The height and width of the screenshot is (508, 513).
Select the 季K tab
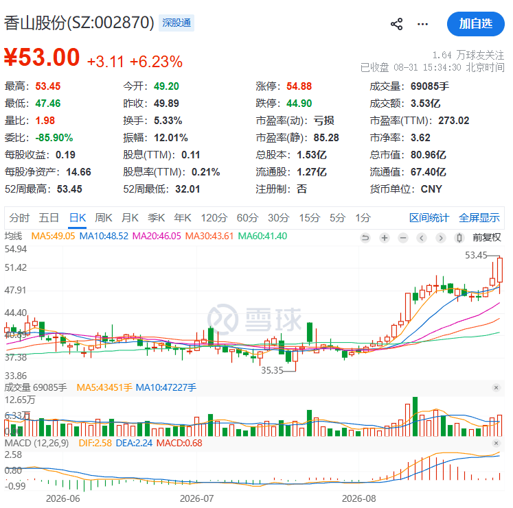(156, 217)
